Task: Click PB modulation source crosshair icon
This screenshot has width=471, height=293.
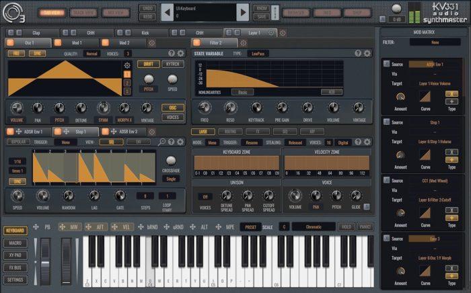Action: click(x=36, y=227)
